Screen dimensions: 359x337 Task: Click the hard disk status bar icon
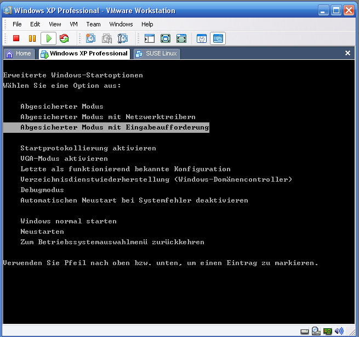(305, 332)
